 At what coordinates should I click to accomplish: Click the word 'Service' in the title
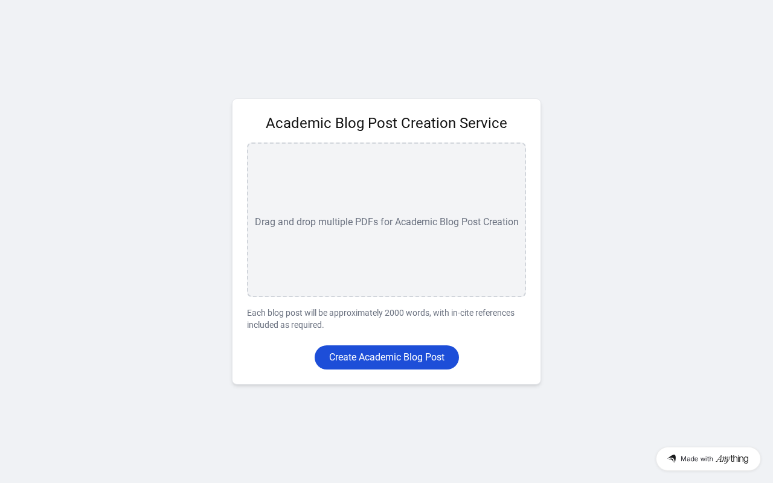[483, 123]
